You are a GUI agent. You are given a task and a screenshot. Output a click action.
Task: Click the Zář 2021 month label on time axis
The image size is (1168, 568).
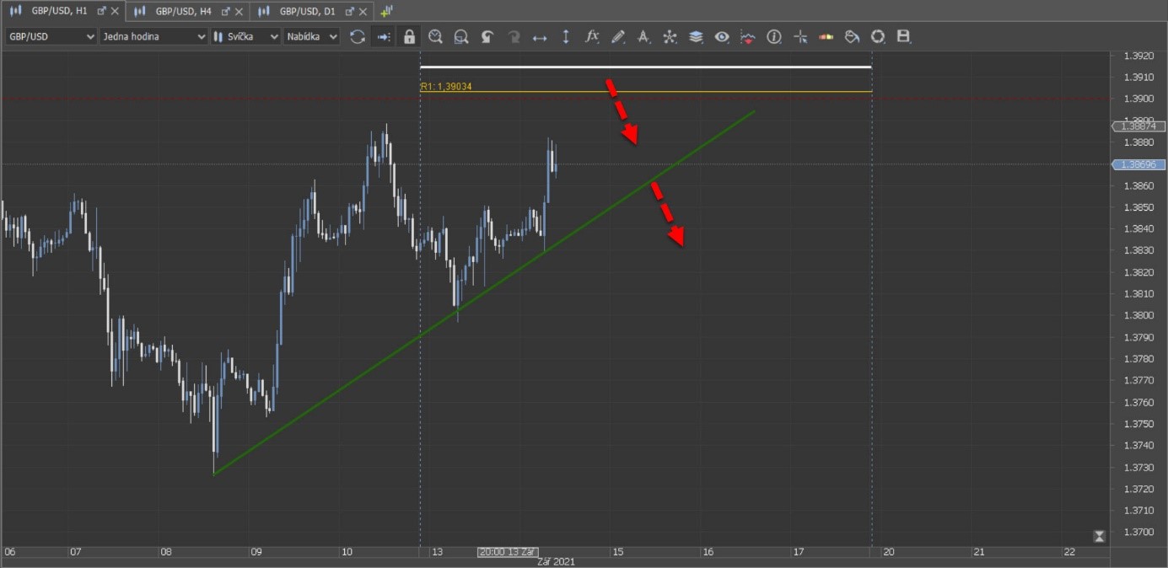click(x=556, y=562)
